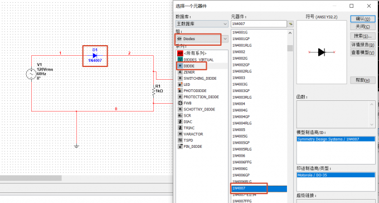Select component 1N4005RLG in list
The height and width of the screenshot is (203, 379).
pos(242,149)
